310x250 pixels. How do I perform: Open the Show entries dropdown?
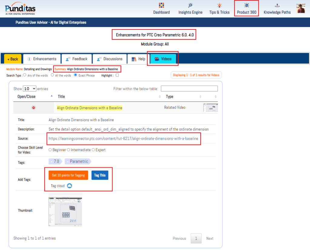(30, 89)
